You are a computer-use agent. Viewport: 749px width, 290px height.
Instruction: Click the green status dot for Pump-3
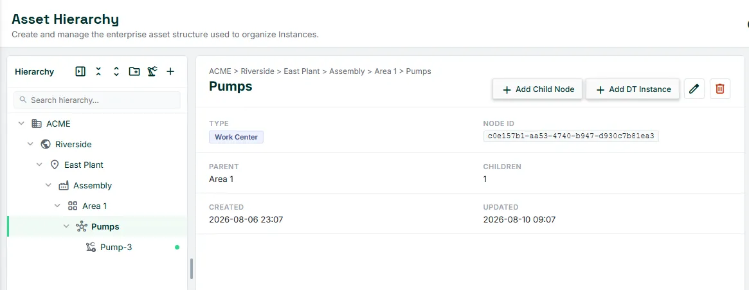177,248
